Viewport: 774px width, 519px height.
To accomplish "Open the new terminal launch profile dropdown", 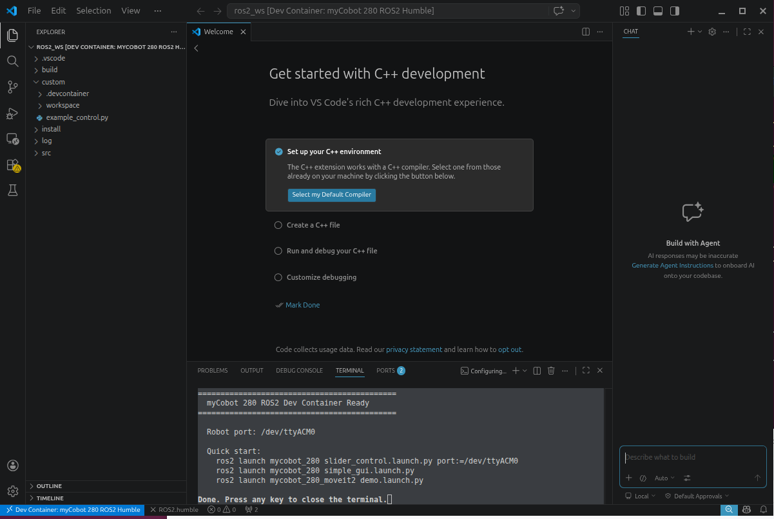I will coord(525,371).
